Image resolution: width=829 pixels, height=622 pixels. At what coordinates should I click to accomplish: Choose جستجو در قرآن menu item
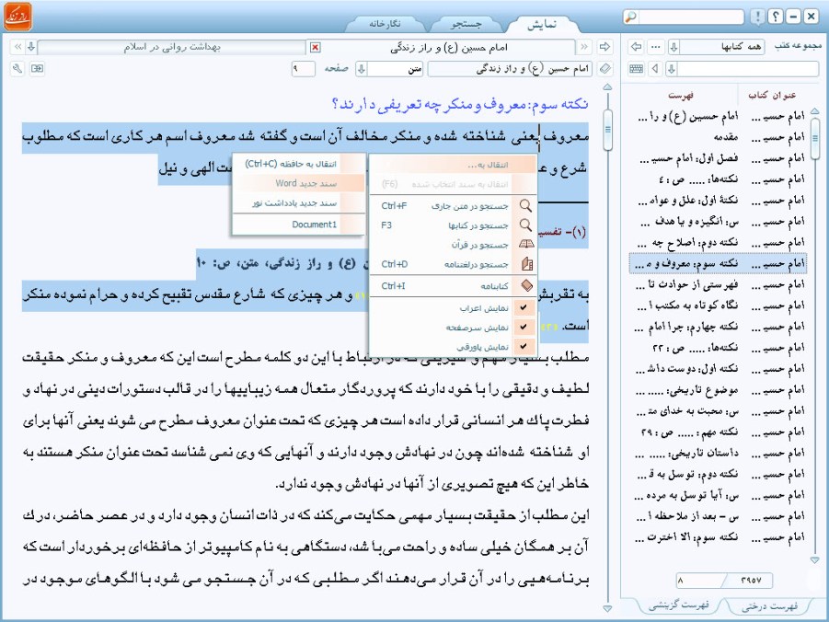click(x=453, y=245)
